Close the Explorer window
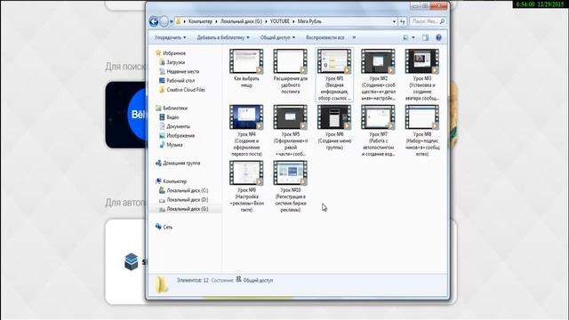 click(439, 5)
